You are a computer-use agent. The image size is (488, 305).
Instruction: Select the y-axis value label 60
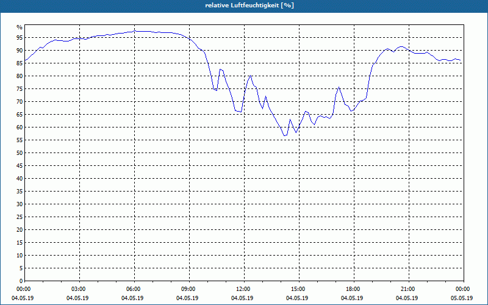pos(20,127)
